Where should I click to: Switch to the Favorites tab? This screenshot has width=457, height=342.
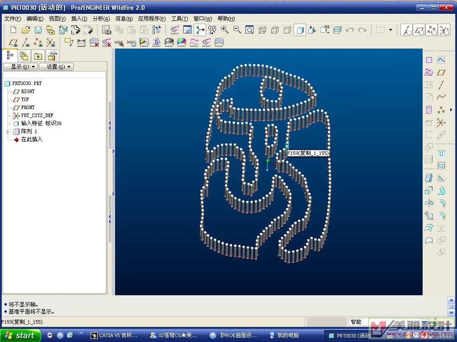pos(38,56)
